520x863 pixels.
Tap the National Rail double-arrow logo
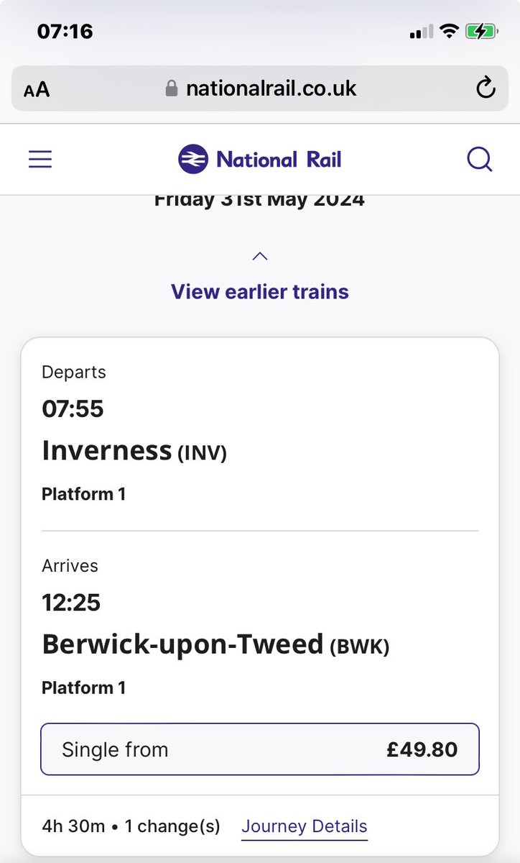point(193,159)
